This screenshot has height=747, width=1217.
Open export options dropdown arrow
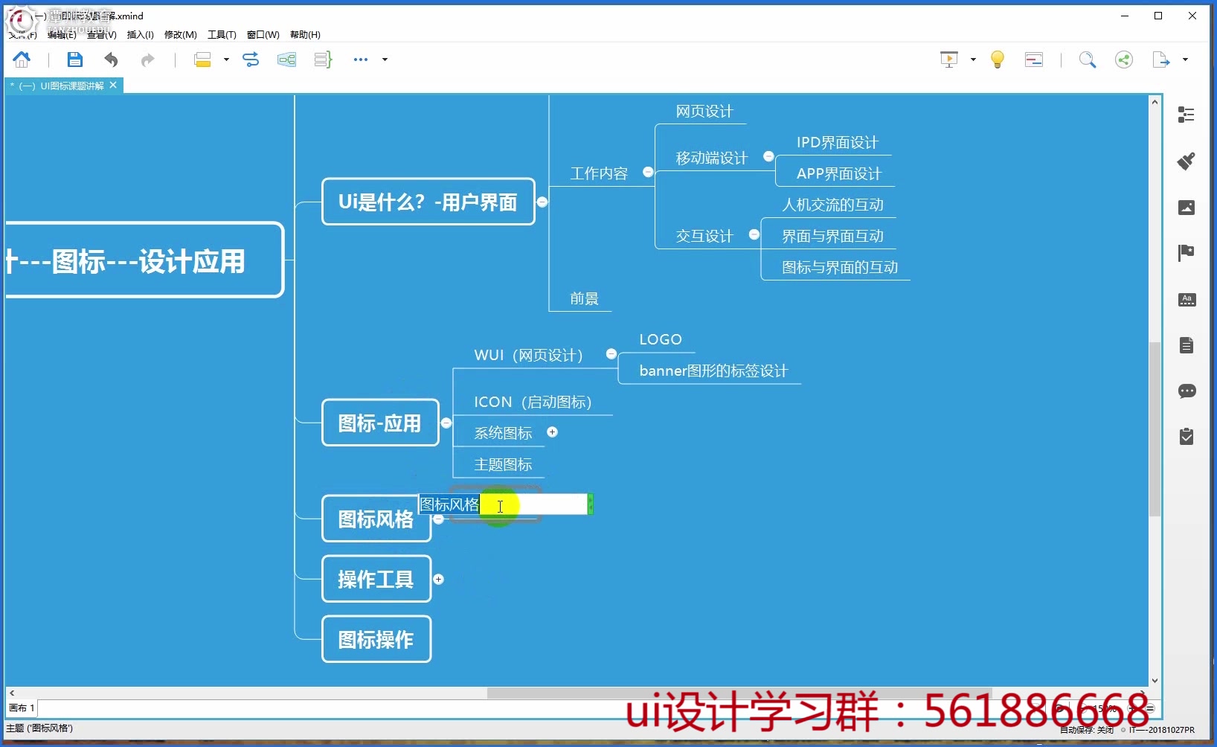tap(1185, 60)
